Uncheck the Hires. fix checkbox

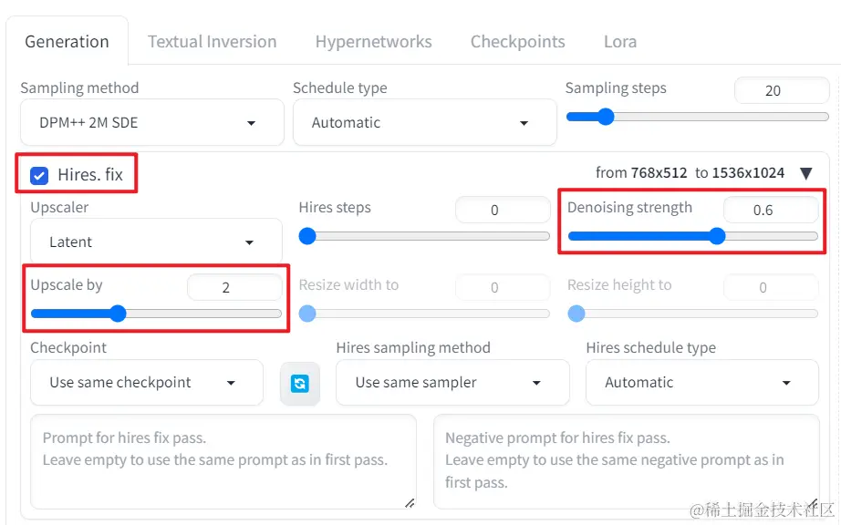pos(39,175)
